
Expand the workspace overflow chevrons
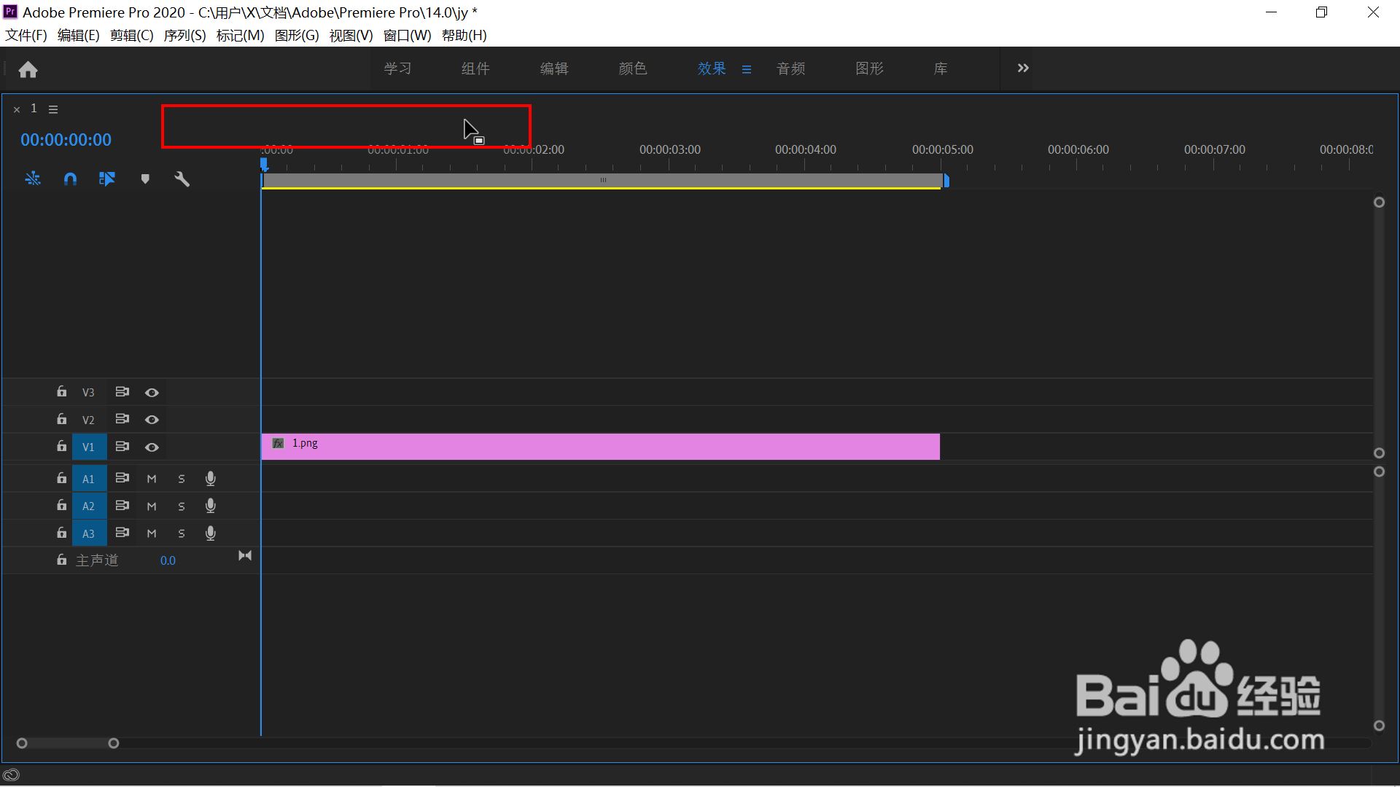click(1023, 68)
